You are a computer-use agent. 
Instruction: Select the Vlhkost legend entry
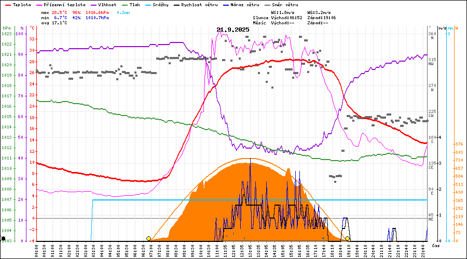[104, 5]
